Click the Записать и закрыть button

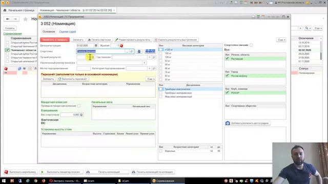coord(55,40)
